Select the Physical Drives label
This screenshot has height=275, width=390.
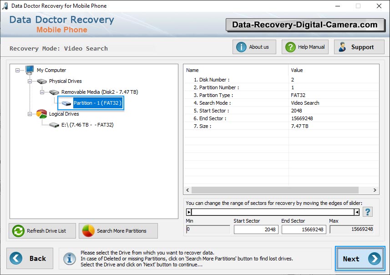[65, 81]
